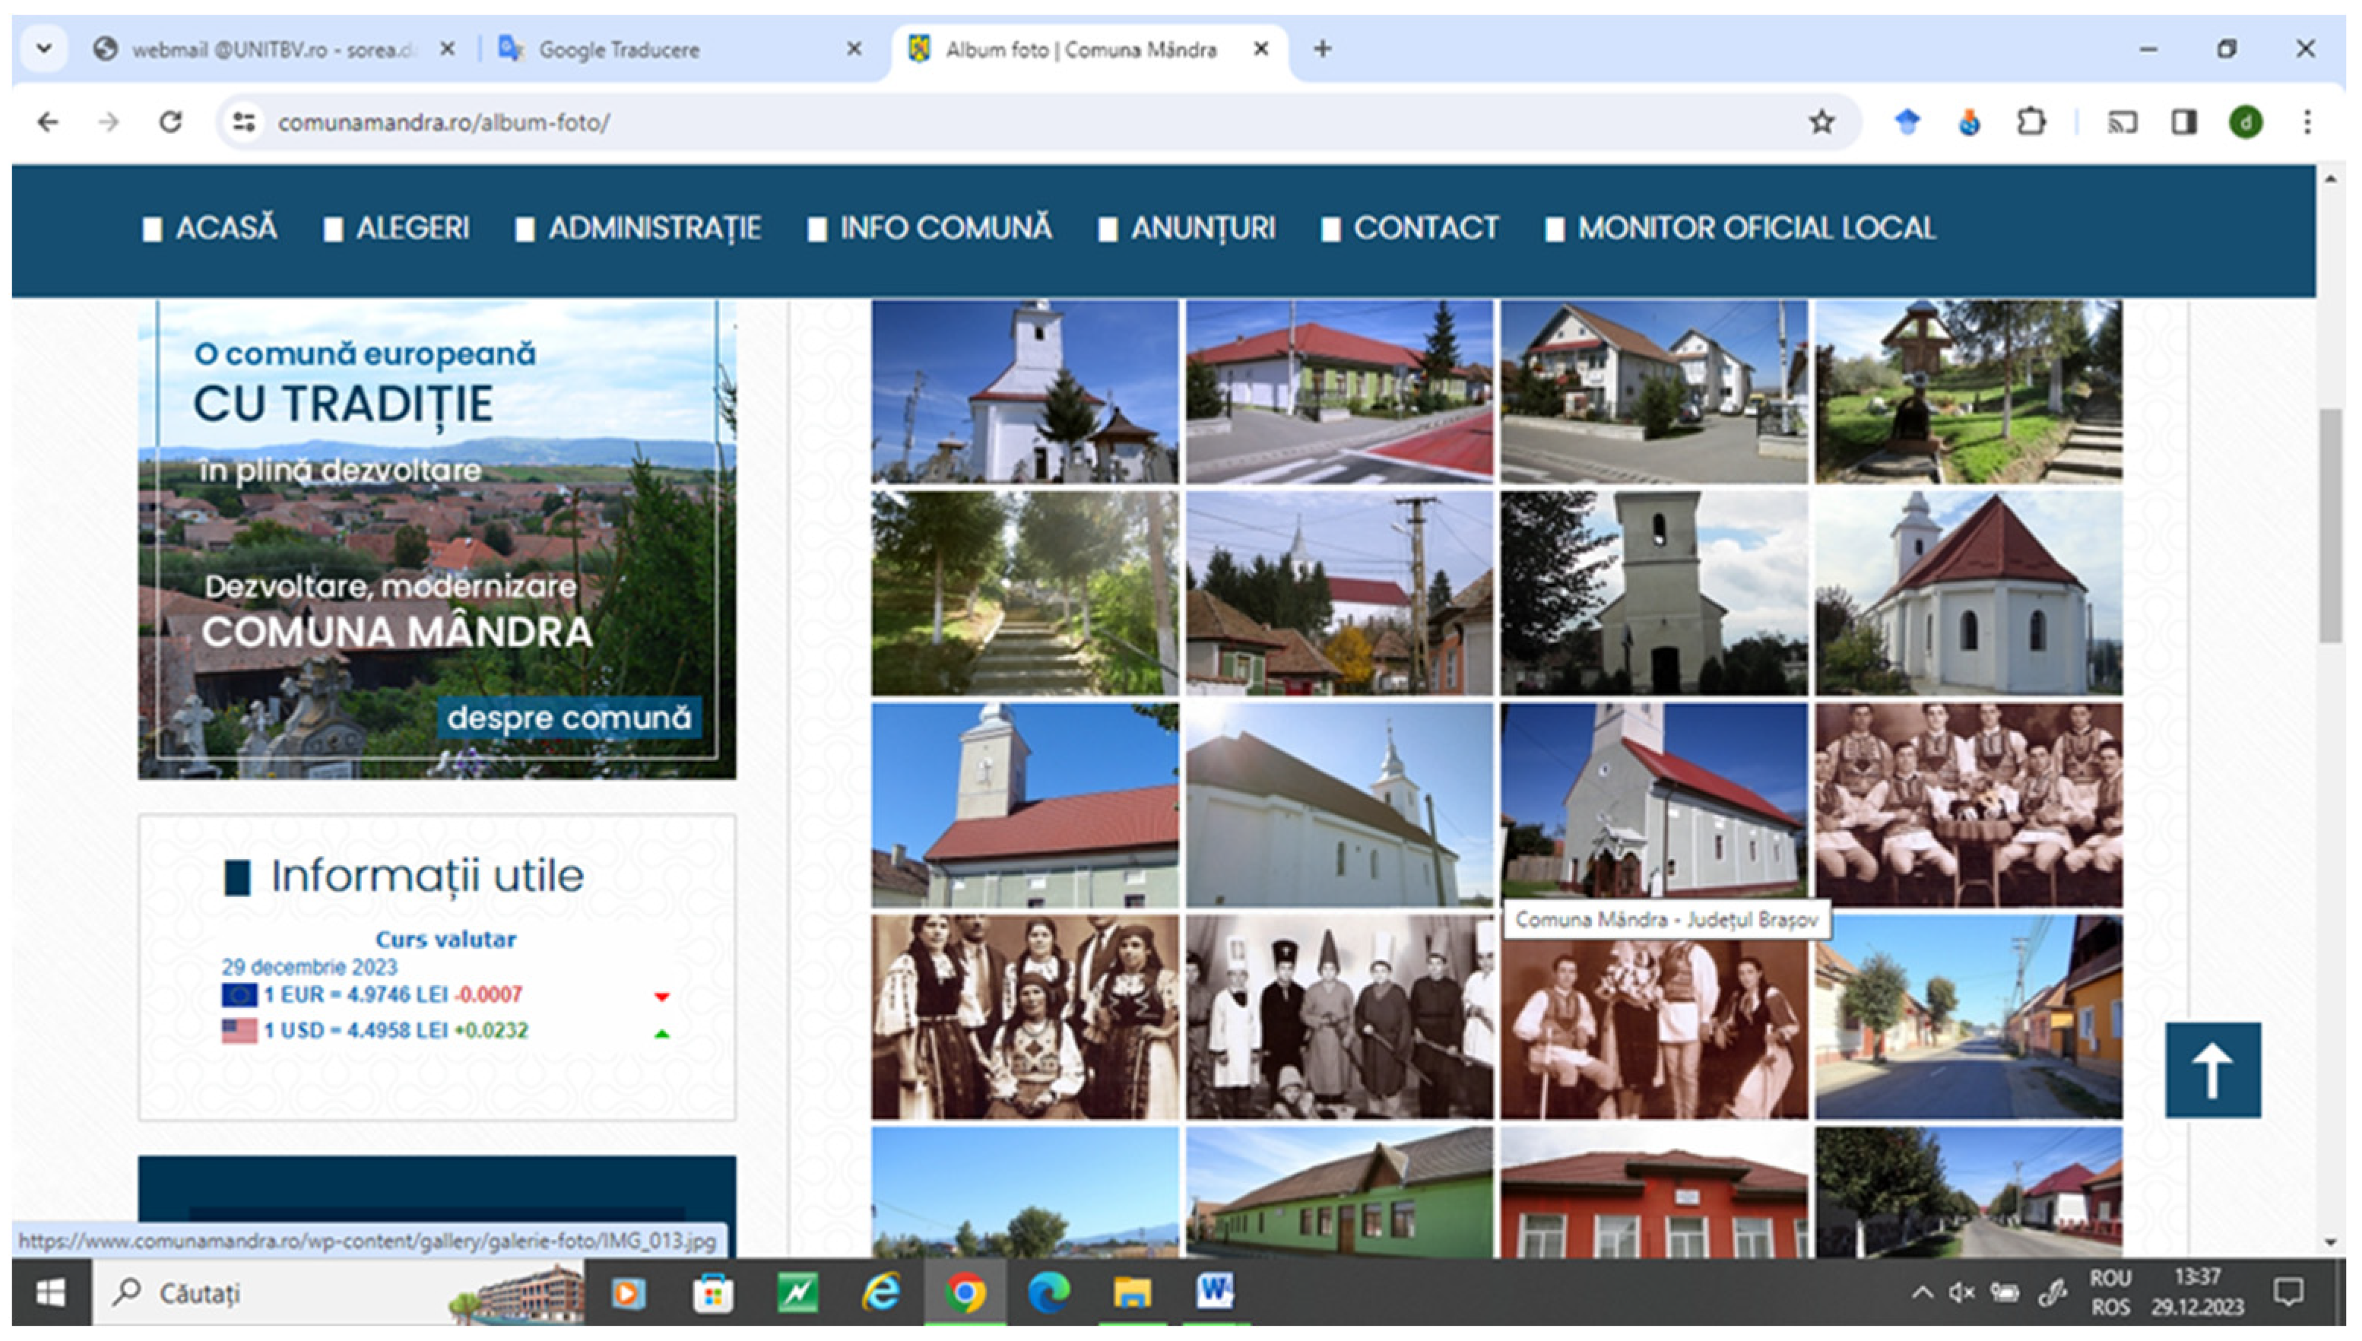Go back with the arrow icon
Image resolution: width=2362 pixels, height=1341 pixels.
point(48,122)
